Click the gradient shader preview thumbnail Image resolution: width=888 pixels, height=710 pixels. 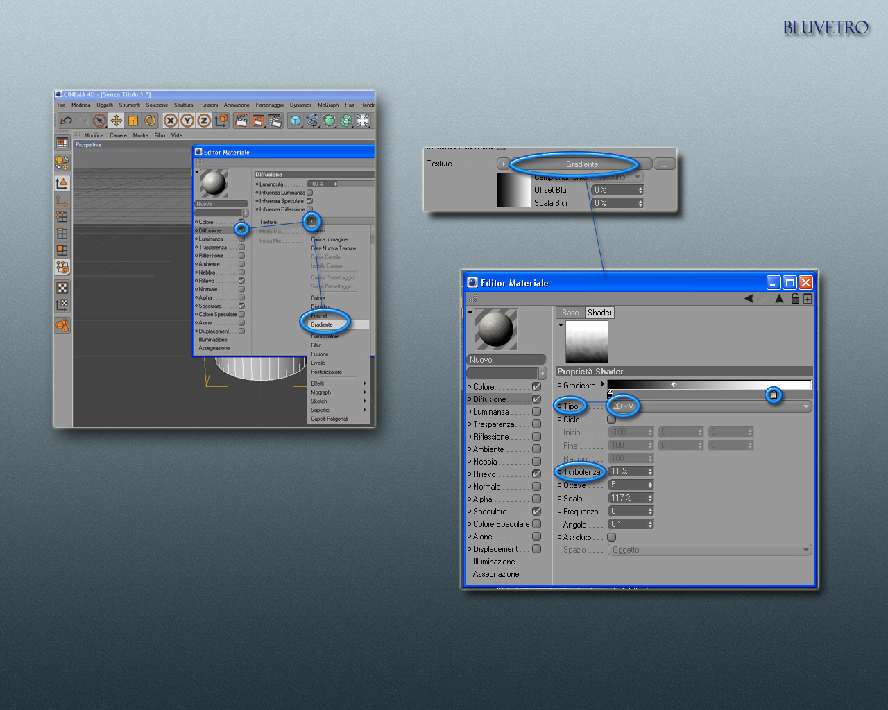587,342
